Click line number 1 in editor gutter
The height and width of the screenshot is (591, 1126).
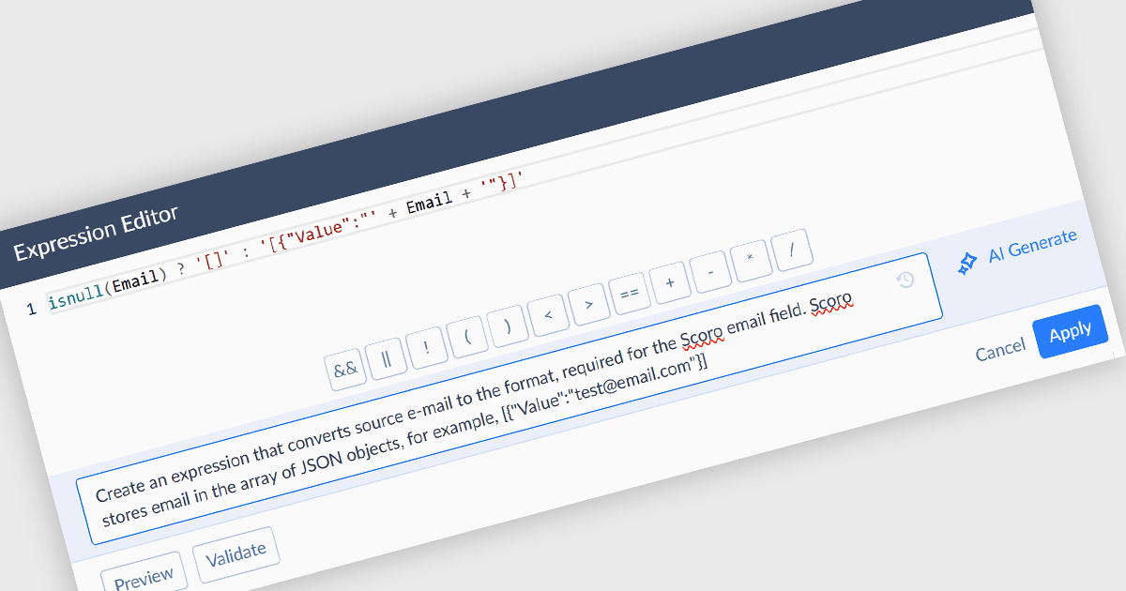[x=31, y=308]
